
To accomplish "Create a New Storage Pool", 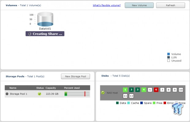I will click(x=75, y=76).
